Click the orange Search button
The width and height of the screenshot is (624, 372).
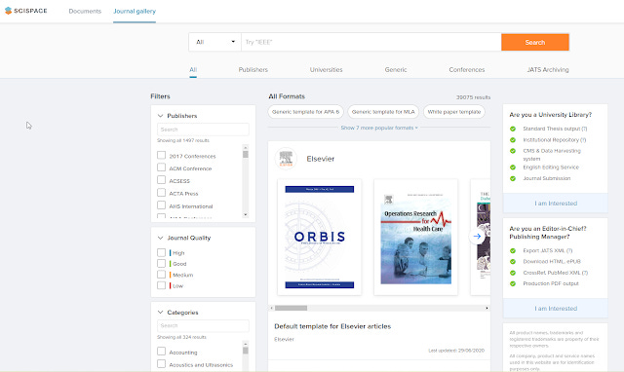click(x=535, y=42)
